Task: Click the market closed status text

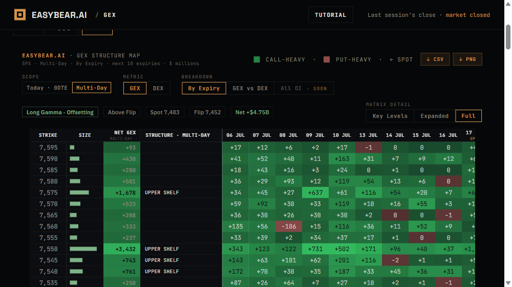Action: [467, 15]
